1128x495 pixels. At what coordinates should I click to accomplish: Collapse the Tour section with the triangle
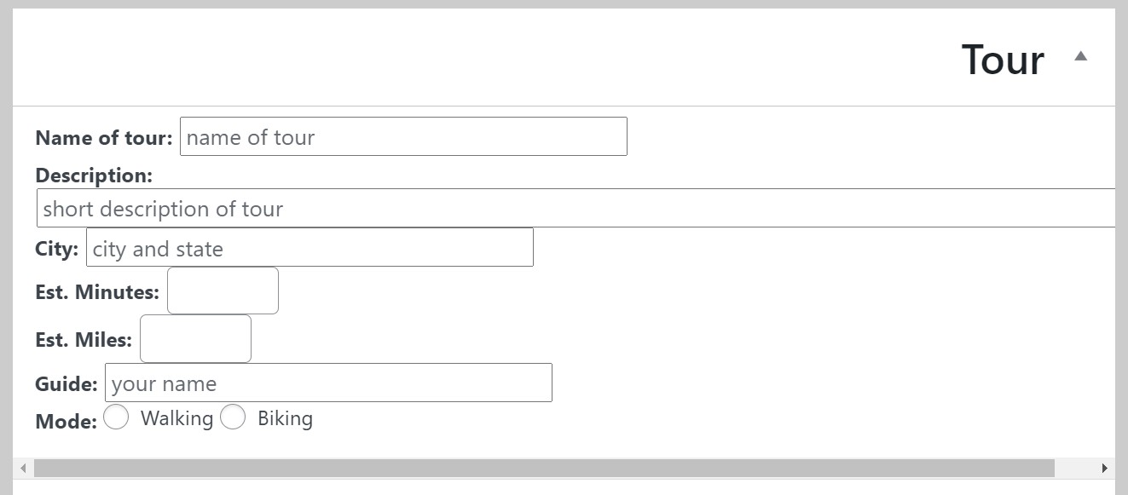pyautogui.click(x=1080, y=57)
